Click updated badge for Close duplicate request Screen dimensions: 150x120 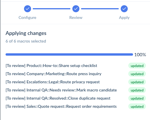[x=137, y=98]
